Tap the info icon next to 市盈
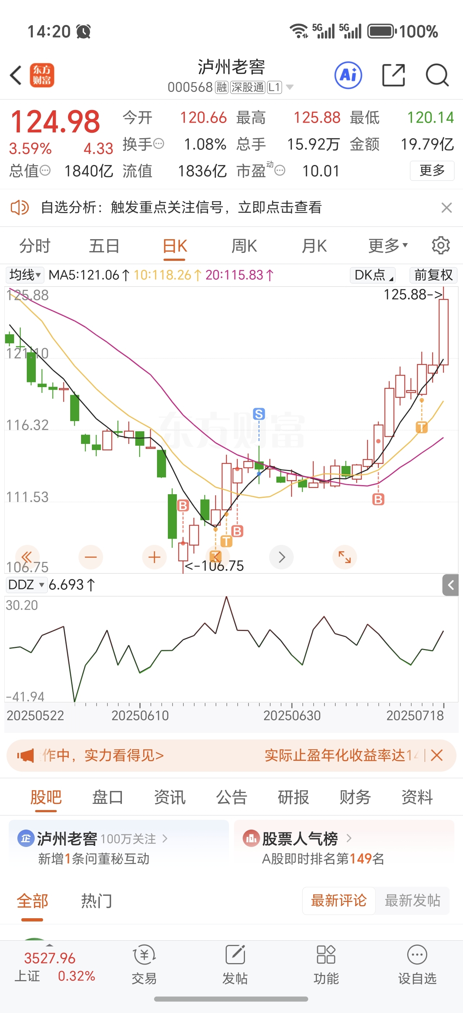The image size is (463, 1013). coord(280,170)
